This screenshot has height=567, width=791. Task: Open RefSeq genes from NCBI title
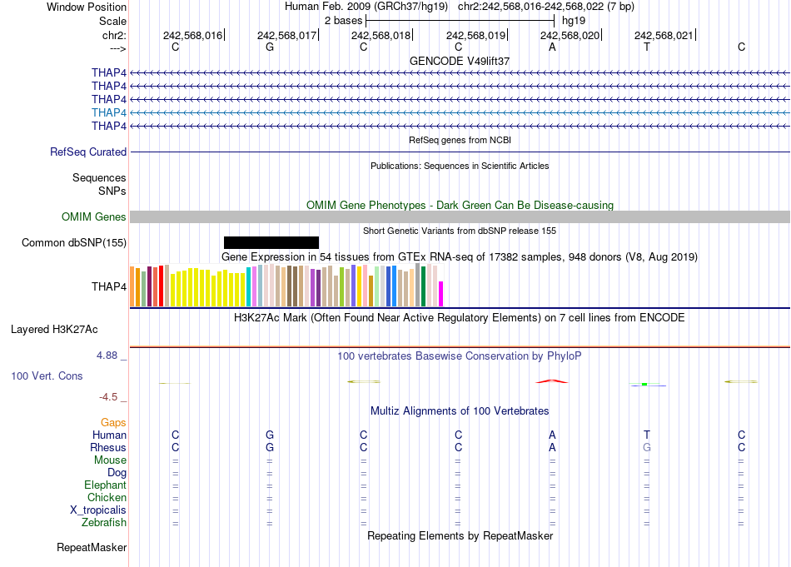(460, 140)
